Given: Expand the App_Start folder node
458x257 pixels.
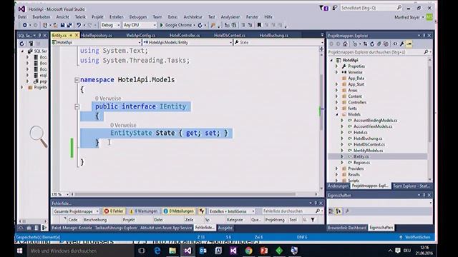Looking at the screenshot, I should click(x=337, y=84).
